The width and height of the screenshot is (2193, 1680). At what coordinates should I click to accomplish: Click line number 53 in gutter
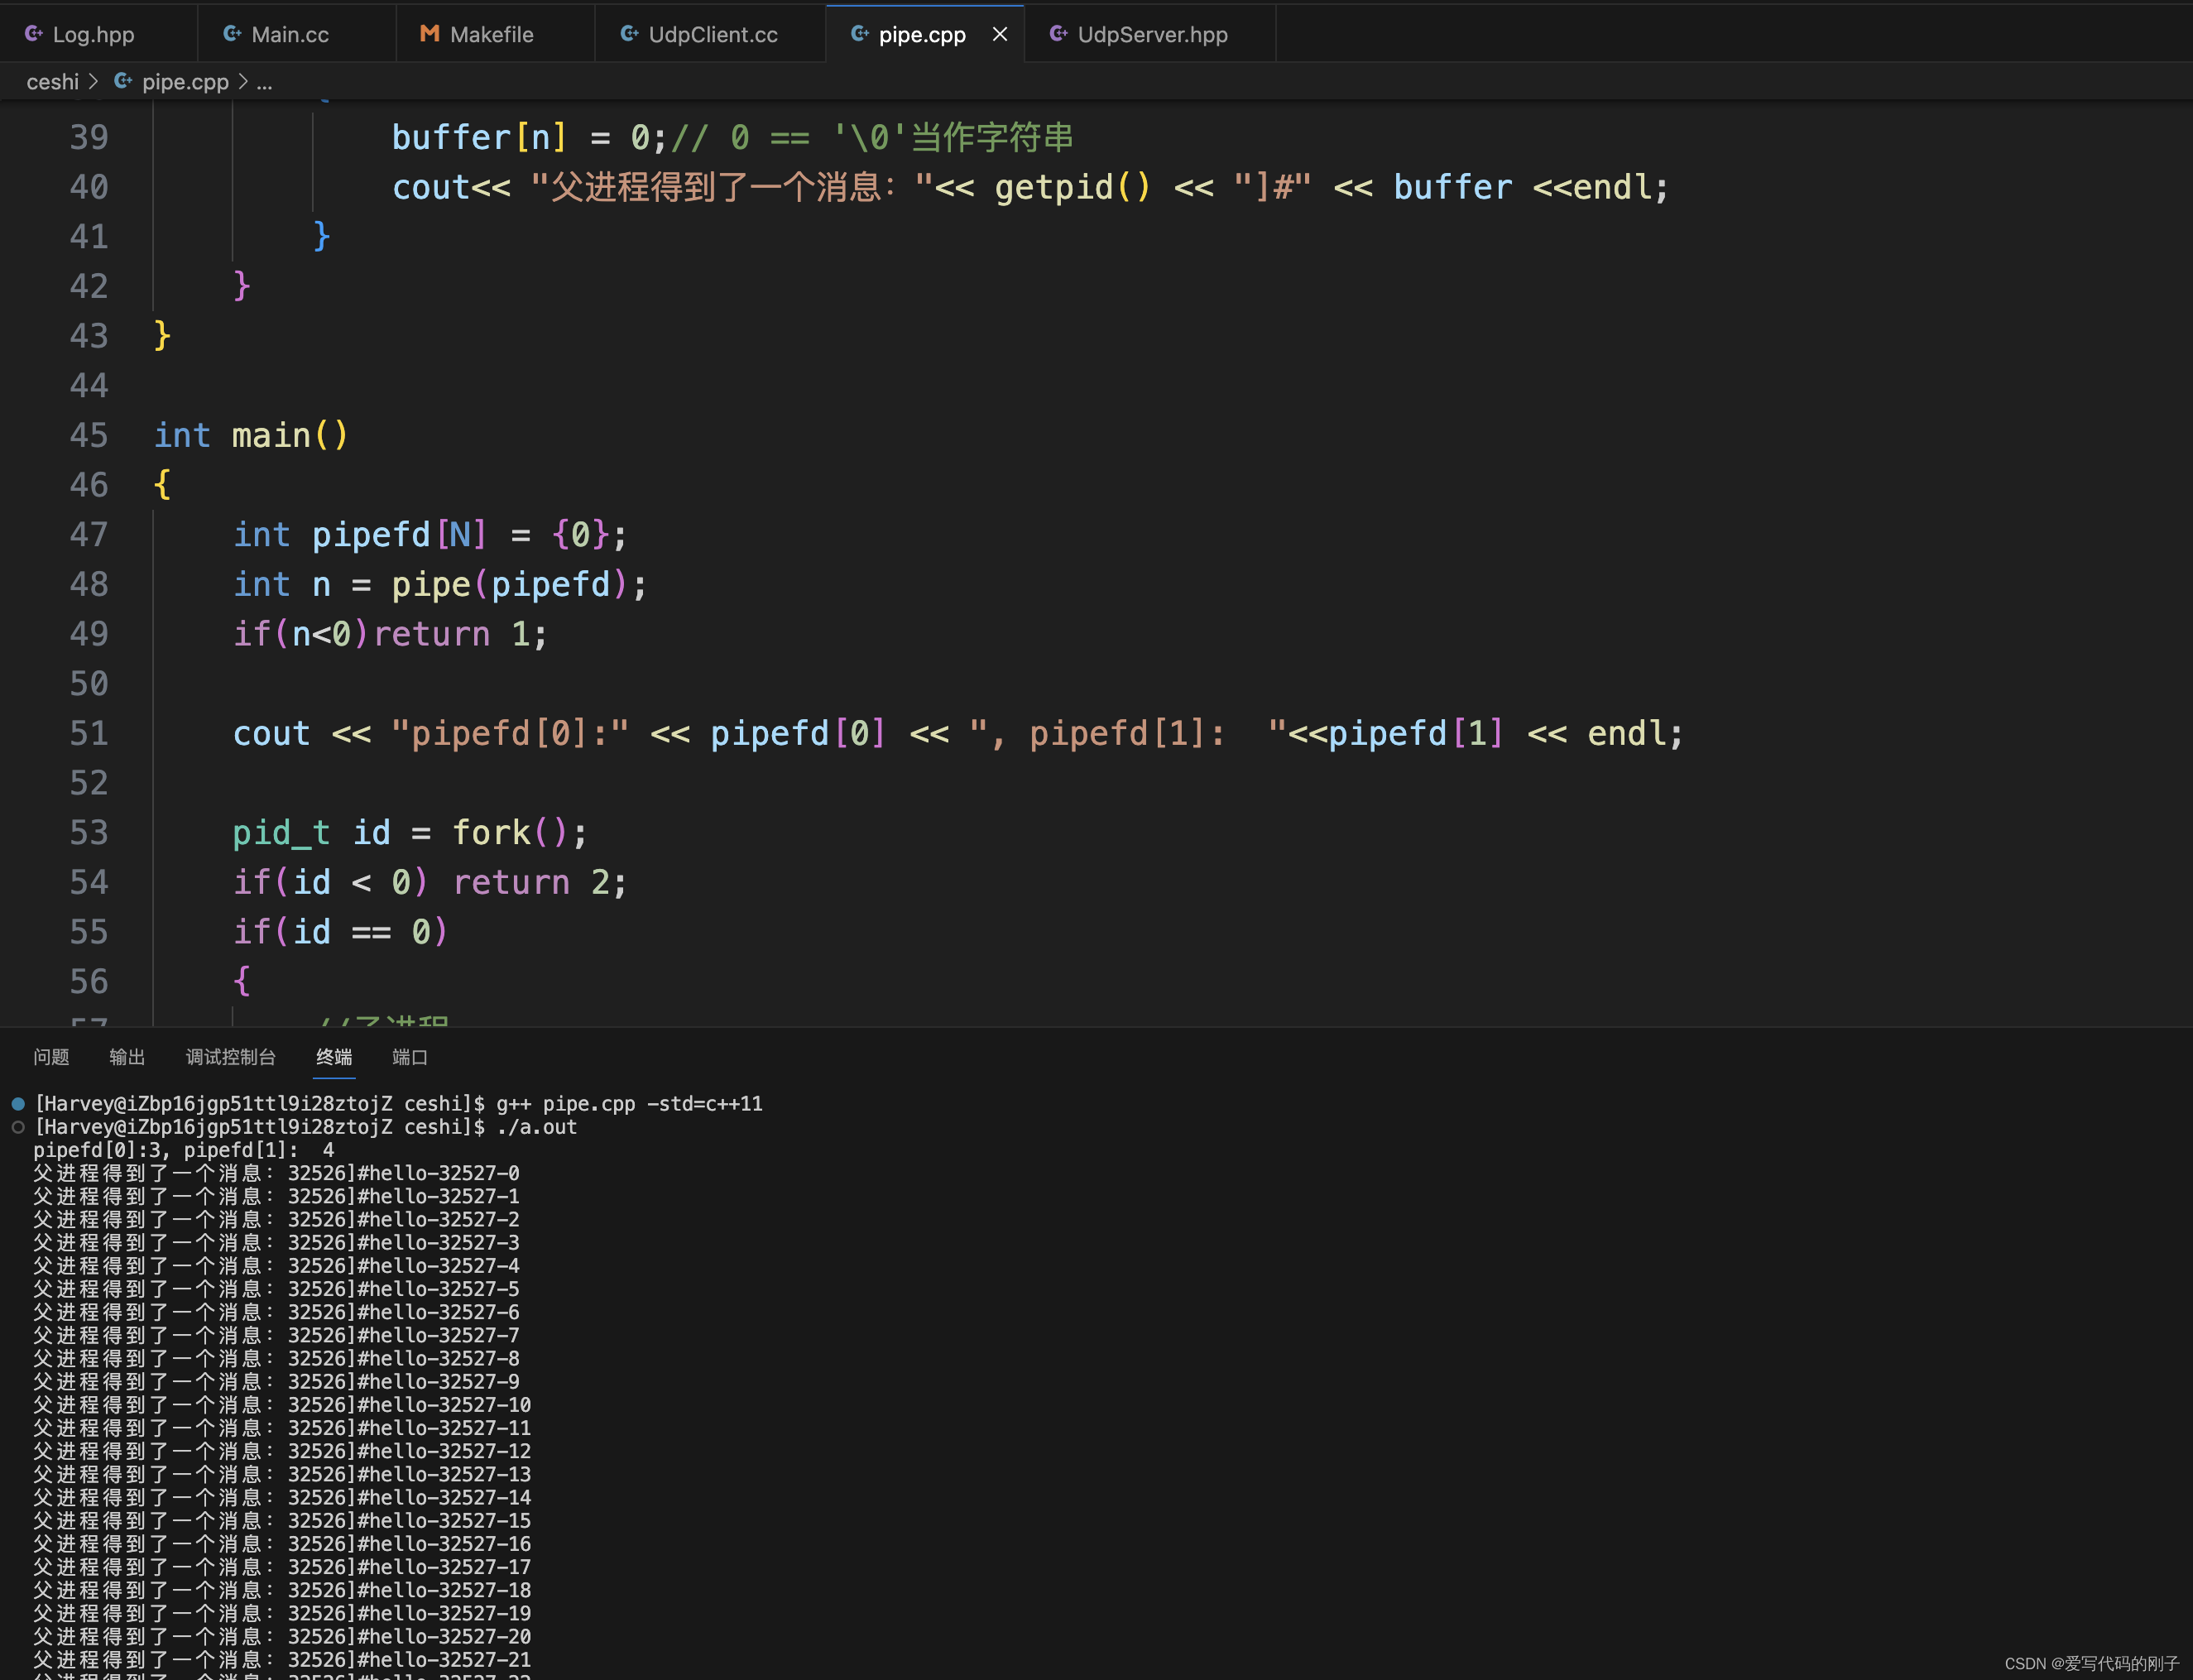click(89, 832)
